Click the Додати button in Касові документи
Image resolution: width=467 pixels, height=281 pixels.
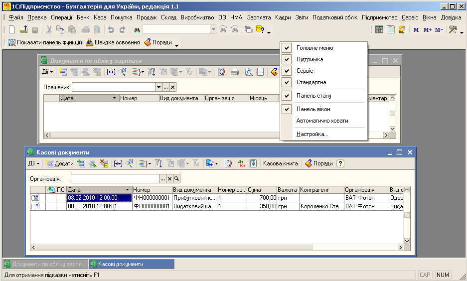pyautogui.click(x=60, y=163)
